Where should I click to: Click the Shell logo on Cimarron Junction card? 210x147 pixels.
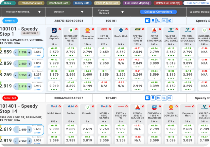click(87, 30)
